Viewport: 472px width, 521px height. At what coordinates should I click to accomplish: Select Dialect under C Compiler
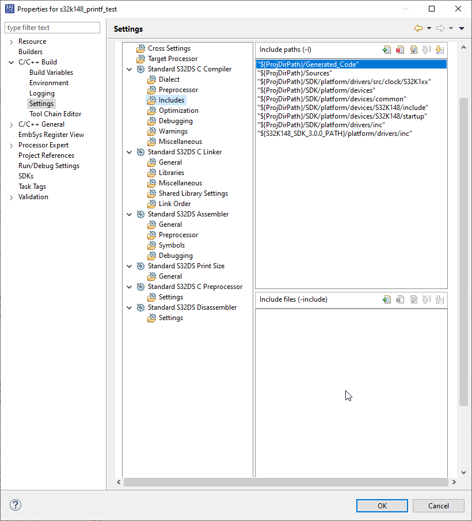point(169,79)
